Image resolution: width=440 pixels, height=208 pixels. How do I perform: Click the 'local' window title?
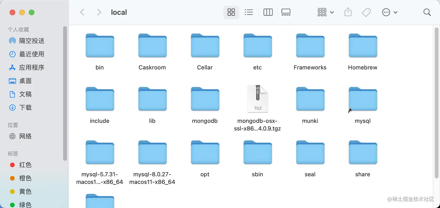click(119, 12)
